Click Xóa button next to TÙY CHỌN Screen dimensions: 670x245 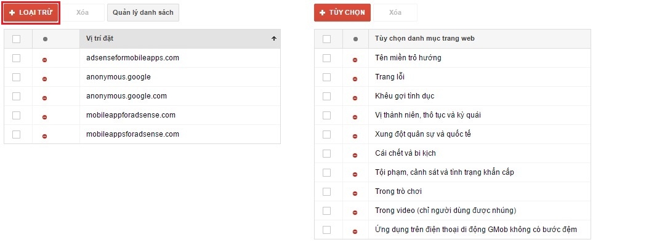point(395,13)
